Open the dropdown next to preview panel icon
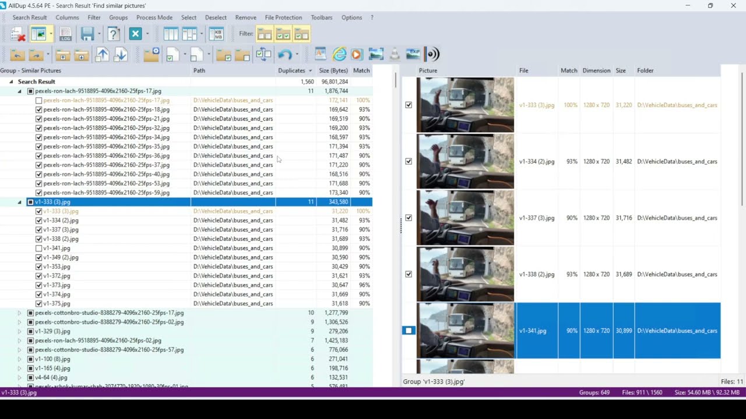The width and height of the screenshot is (746, 419). 51,34
